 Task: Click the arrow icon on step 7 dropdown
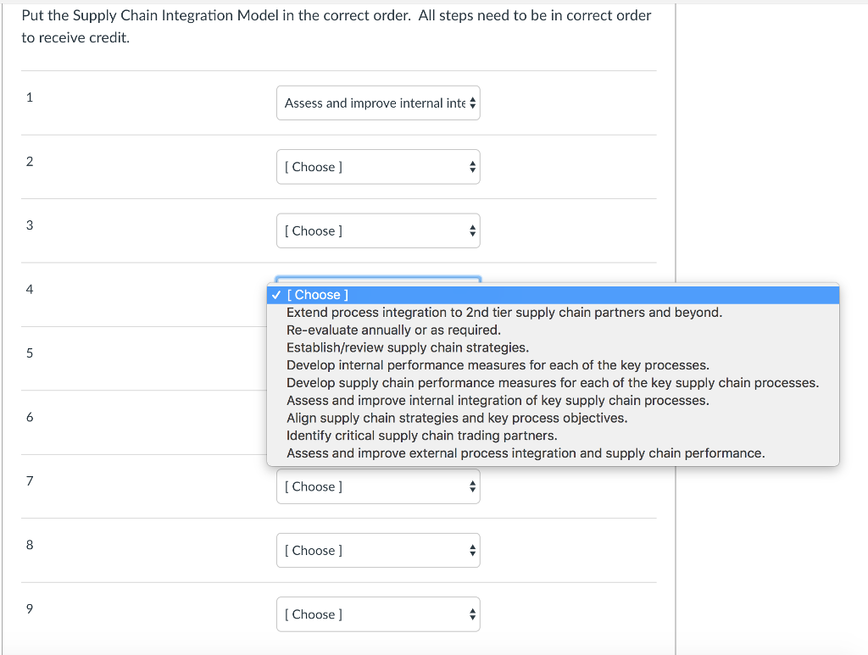[x=472, y=486]
